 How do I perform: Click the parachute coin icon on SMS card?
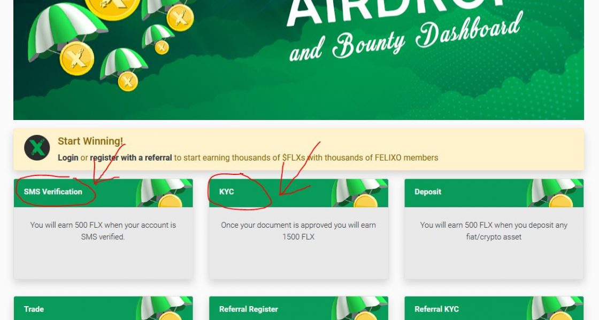164,193
